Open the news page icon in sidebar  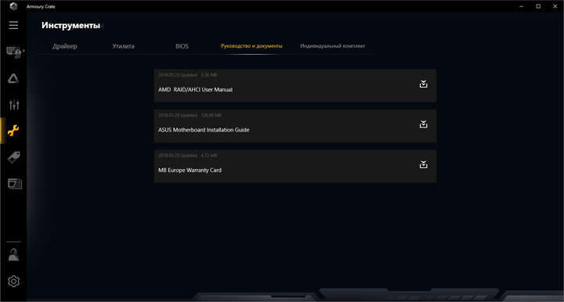15,184
